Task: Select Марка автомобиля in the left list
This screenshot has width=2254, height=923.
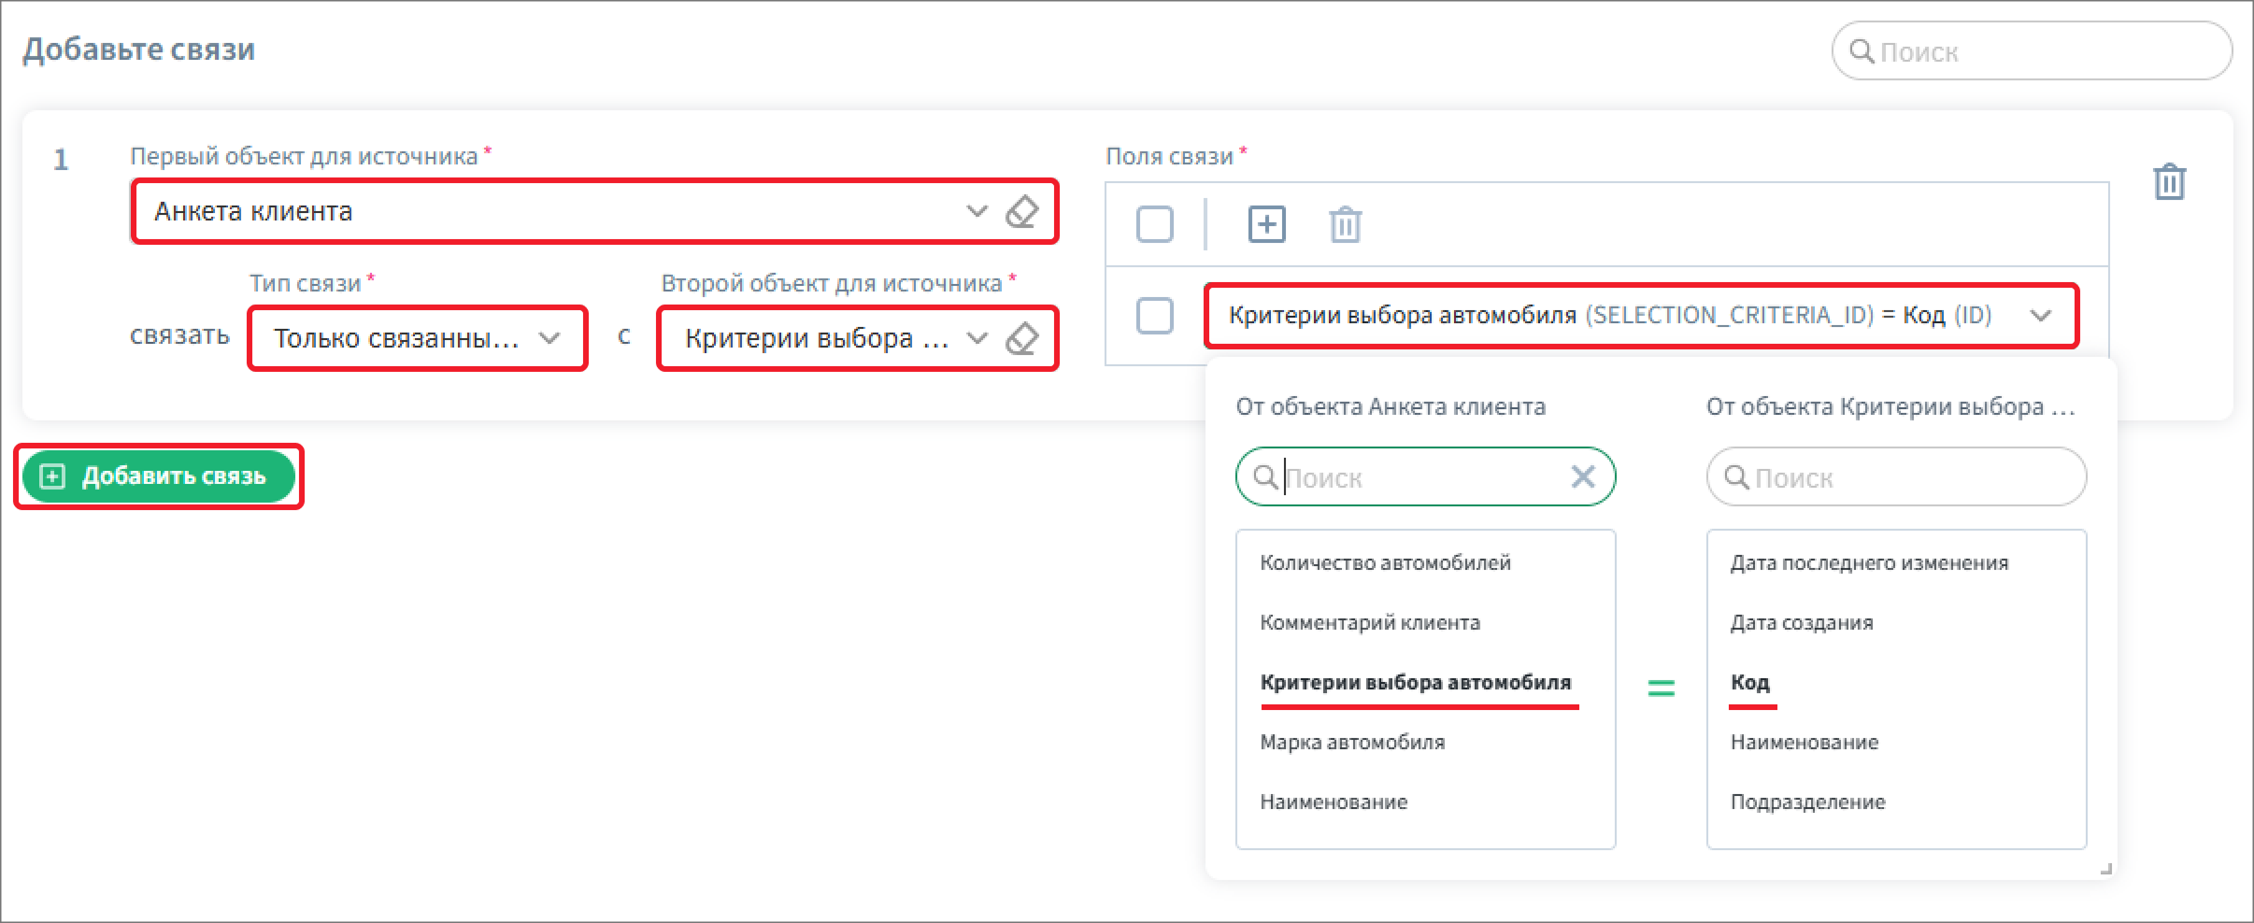Action: tap(1351, 743)
